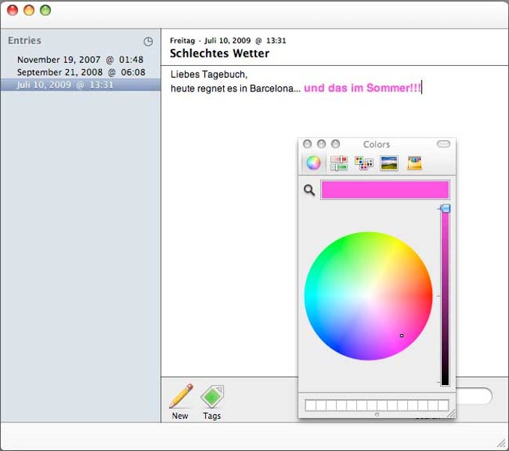Click the Entries header label
The image size is (509, 451).
[x=25, y=40]
